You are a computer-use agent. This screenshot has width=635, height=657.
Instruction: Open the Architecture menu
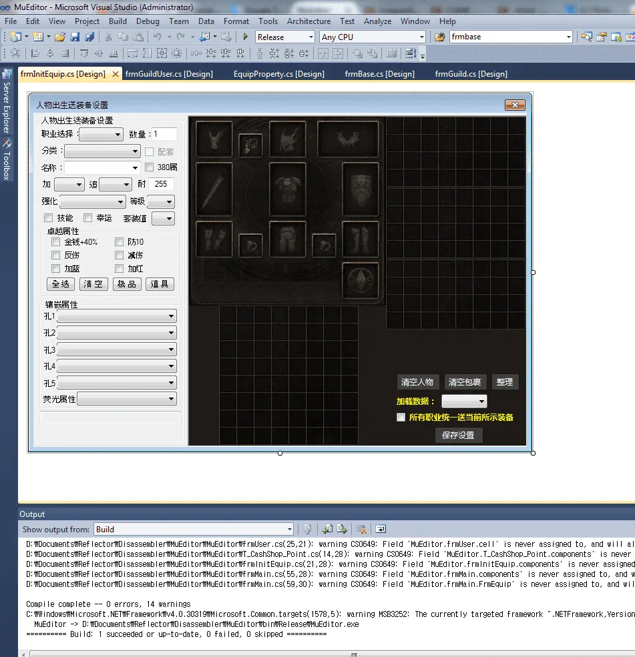click(308, 21)
